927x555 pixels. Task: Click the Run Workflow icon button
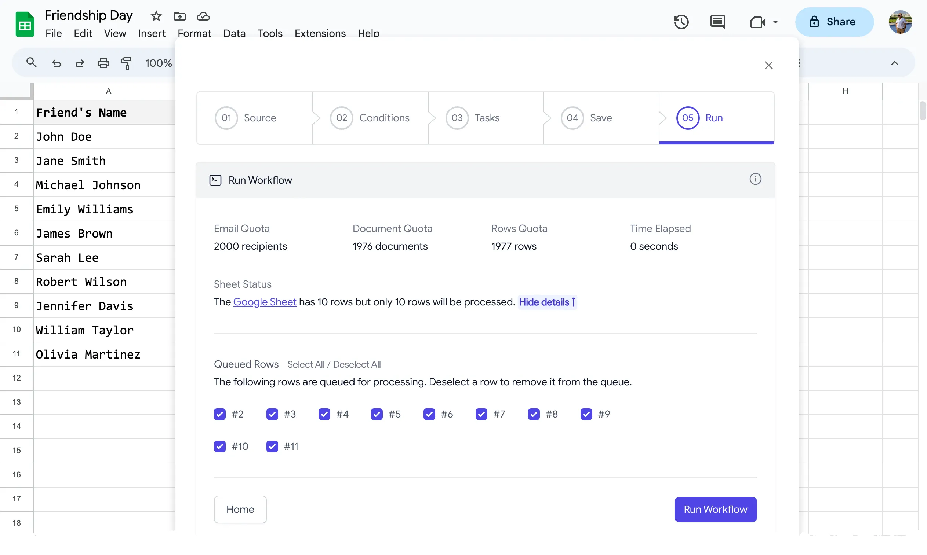(x=215, y=180)
